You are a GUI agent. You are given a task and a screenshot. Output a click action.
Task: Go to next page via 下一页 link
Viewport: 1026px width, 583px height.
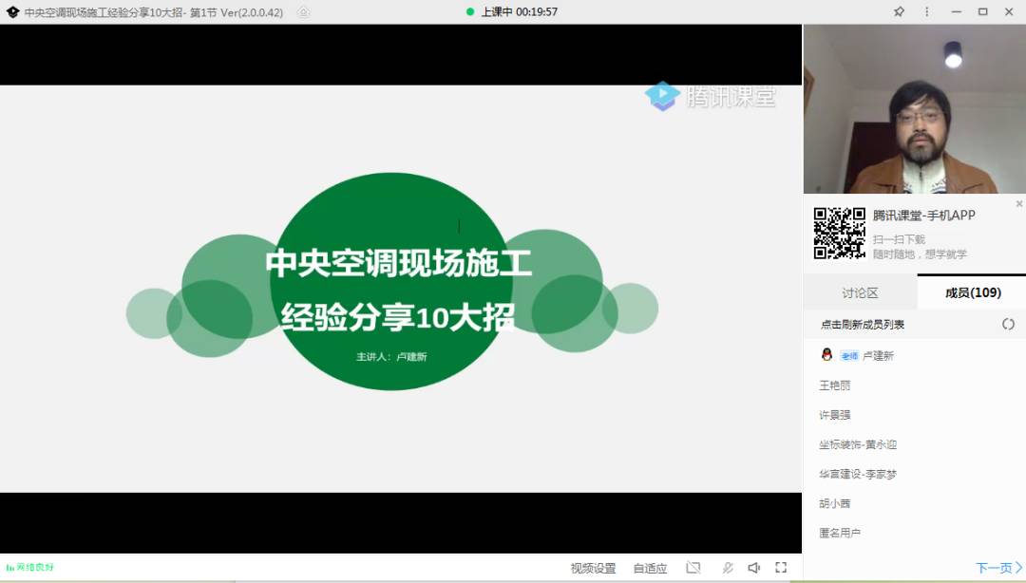pyautogui.click(x=994, y=567)
